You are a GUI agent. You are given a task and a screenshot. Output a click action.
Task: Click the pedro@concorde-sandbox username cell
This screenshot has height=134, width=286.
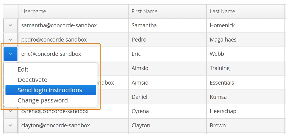click(73, 40)
